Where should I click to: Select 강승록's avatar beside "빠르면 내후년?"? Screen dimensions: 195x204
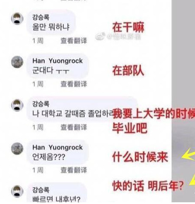(x=17, y=192)
